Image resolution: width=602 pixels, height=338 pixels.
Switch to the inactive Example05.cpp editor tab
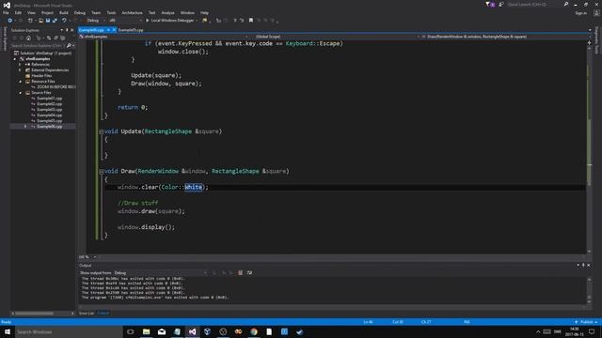tap(131, 30)
